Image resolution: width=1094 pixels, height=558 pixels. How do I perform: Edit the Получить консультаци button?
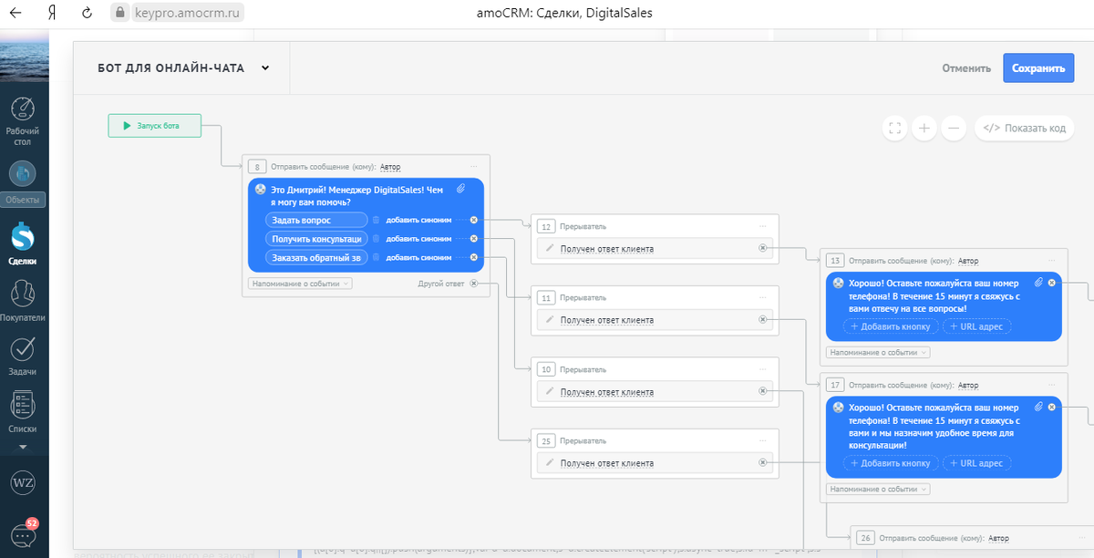tap(315, 239)
